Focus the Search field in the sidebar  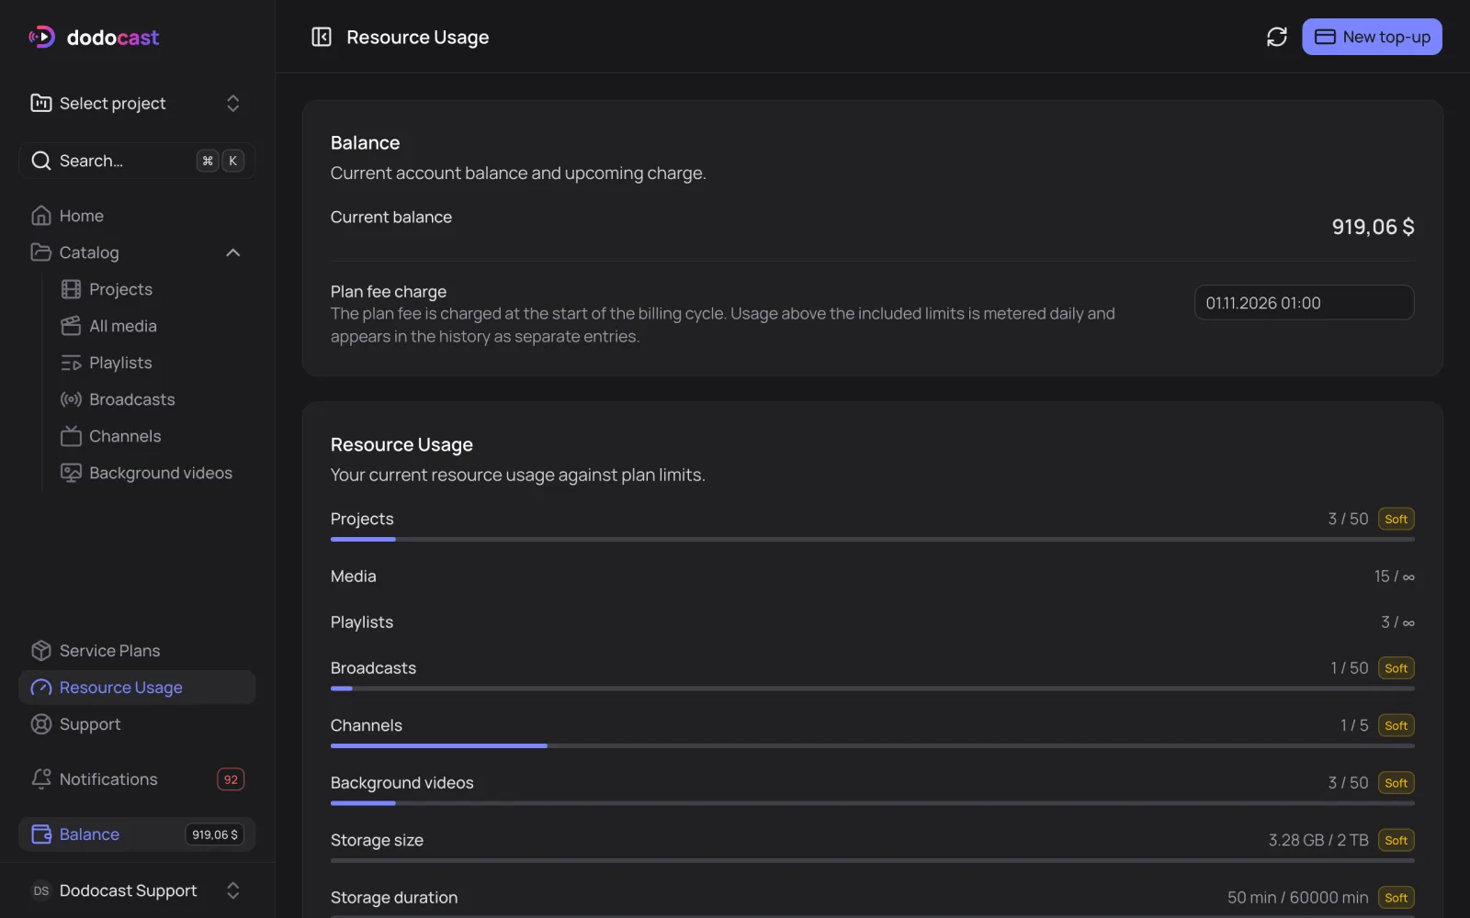(137, 161)
